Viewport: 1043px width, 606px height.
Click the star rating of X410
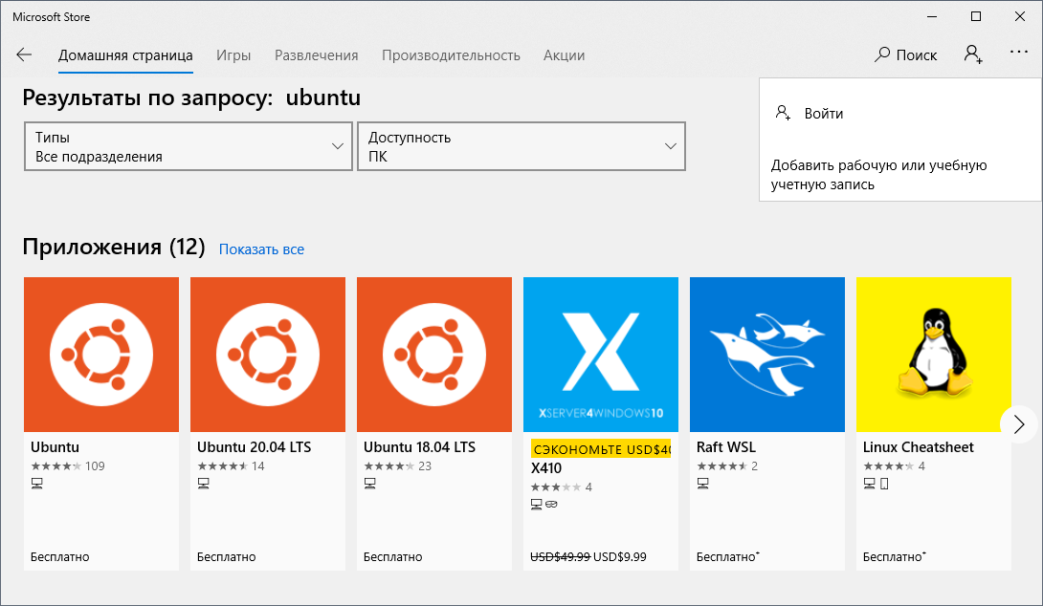[x=556, y=487]
